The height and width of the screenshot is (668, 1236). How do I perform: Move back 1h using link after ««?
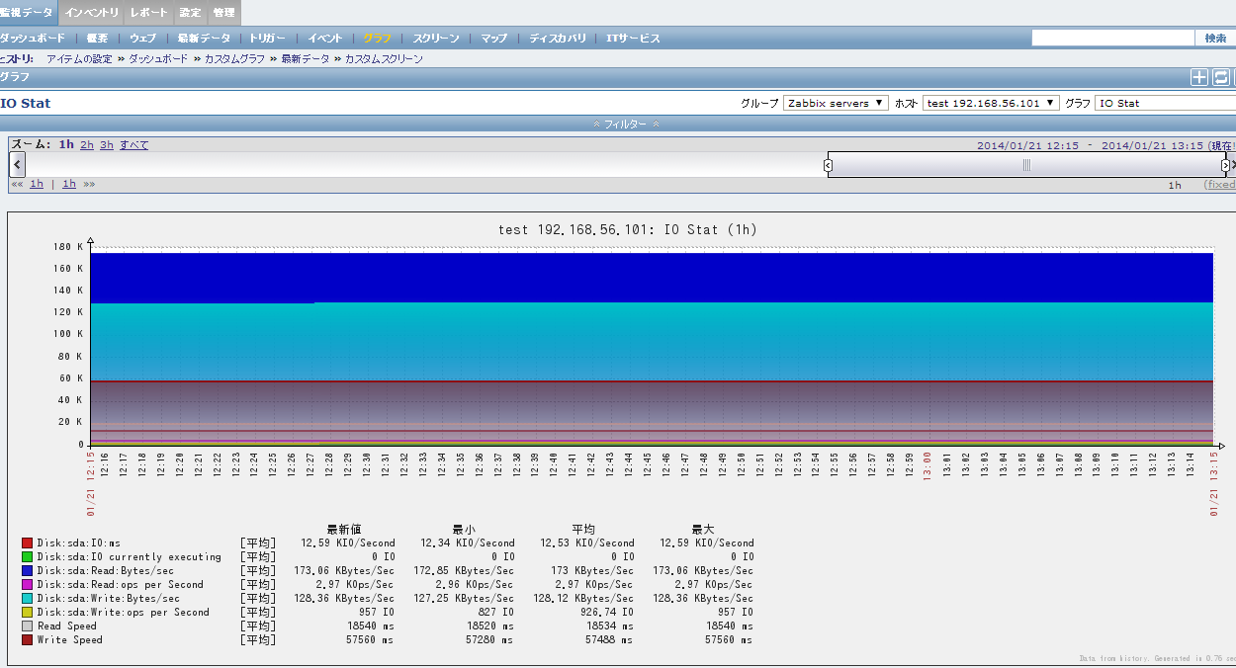coord(37,184)
